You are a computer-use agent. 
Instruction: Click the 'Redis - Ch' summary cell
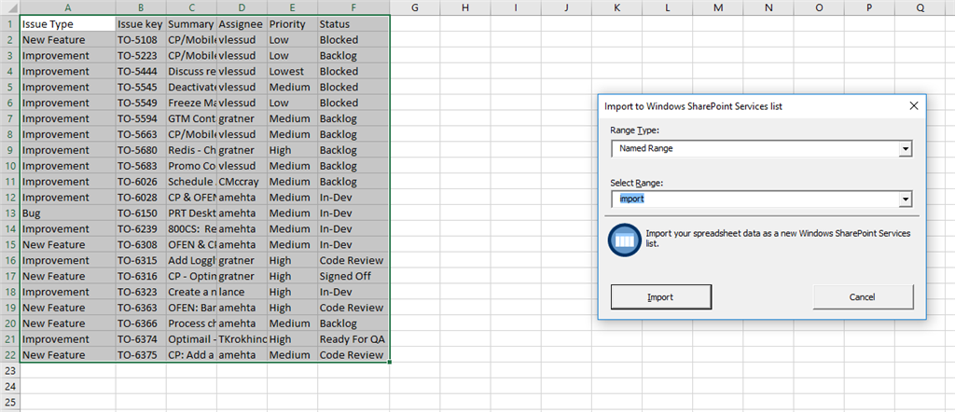191,150
